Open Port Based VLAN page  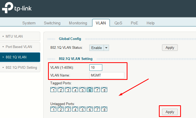coord(20,47)
